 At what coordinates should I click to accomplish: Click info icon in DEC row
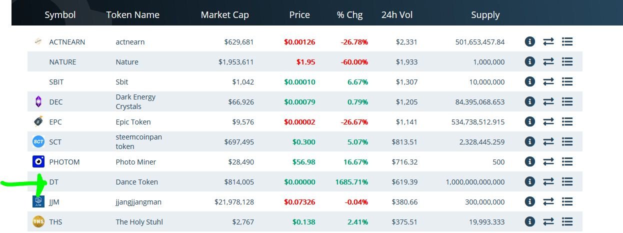coord(530,101)
